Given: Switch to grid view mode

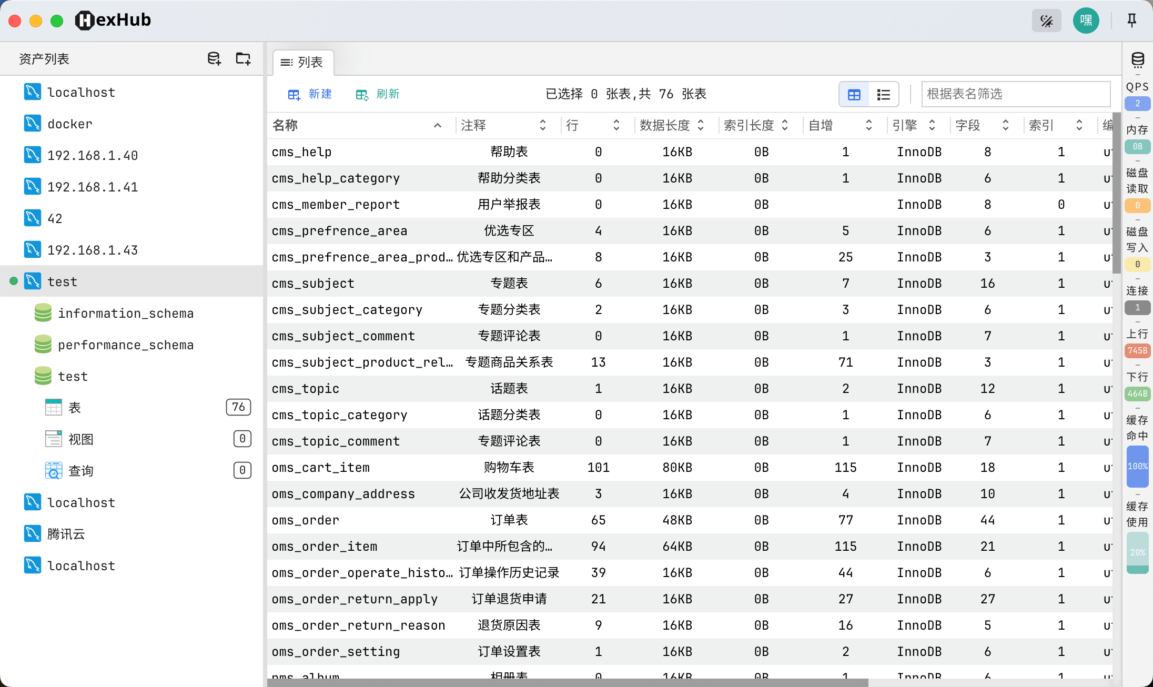Looking at the screenshot, I should pyautogui.click(x=854, y=94).
